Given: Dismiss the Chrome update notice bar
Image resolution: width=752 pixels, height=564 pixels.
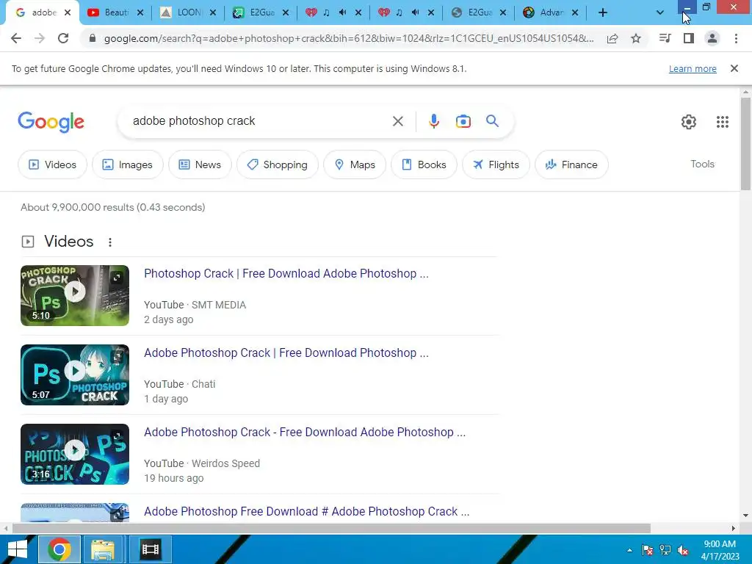Looking at the screenshot, I should click(x=734, y=68).
